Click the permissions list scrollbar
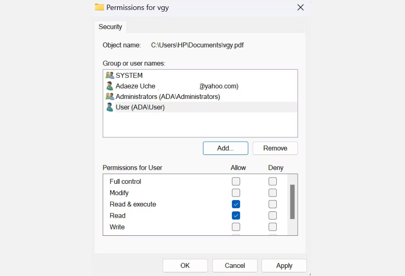 pos(292,202)
